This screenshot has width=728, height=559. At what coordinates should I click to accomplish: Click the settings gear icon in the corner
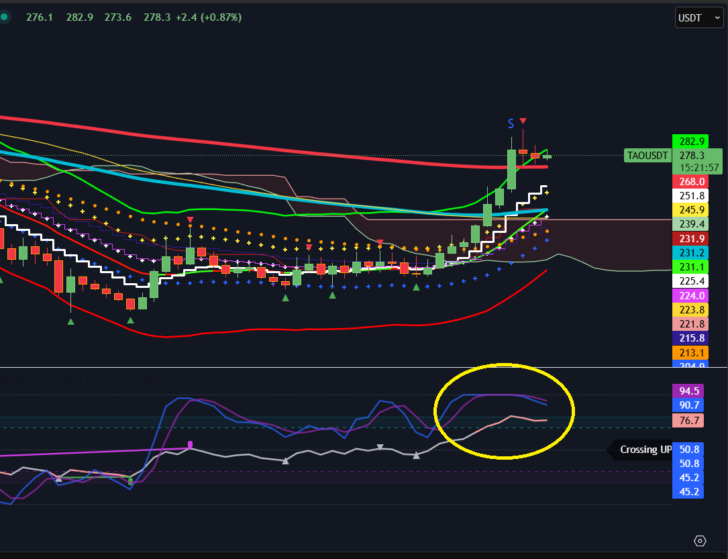tap(700, 540)
